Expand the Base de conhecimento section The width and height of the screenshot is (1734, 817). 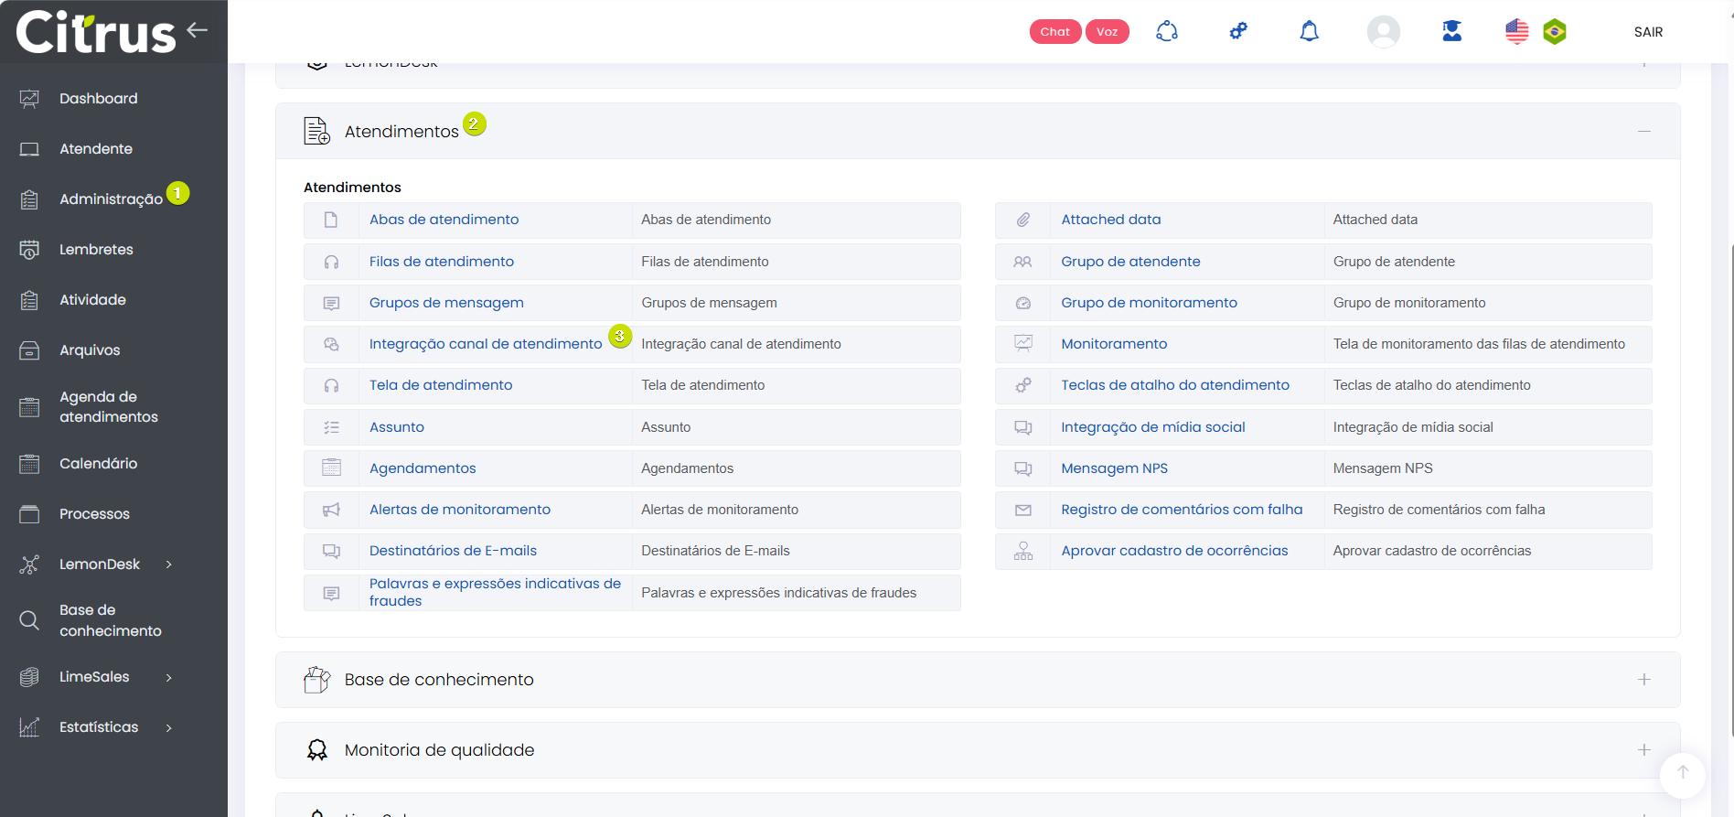click(1643, 680)
